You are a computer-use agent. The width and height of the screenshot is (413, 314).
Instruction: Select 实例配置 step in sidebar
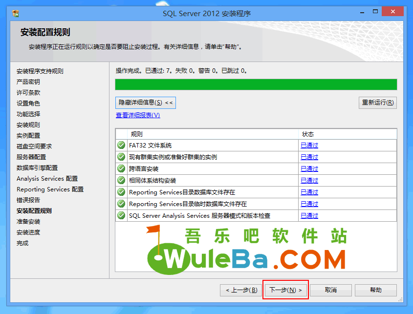tap(28, 136)
